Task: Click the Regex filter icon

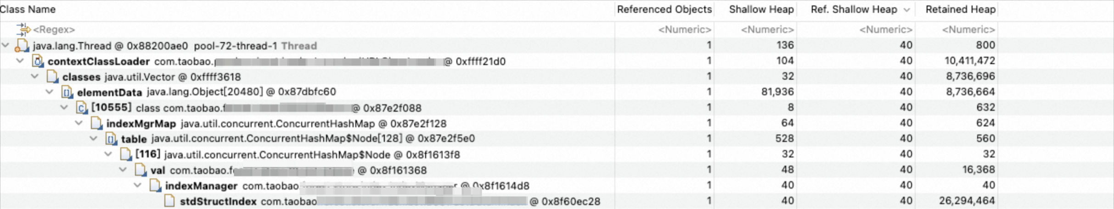Action: pyautogui.click(x=23, y=29)
